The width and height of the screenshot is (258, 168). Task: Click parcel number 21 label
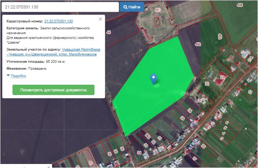point(200,100)
